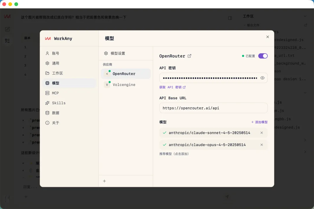
Task: Add a new provider with plus icon
Action: coord(104,181)
